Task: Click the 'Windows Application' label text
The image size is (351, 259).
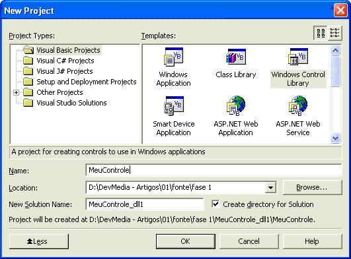Action: (174, 79)
